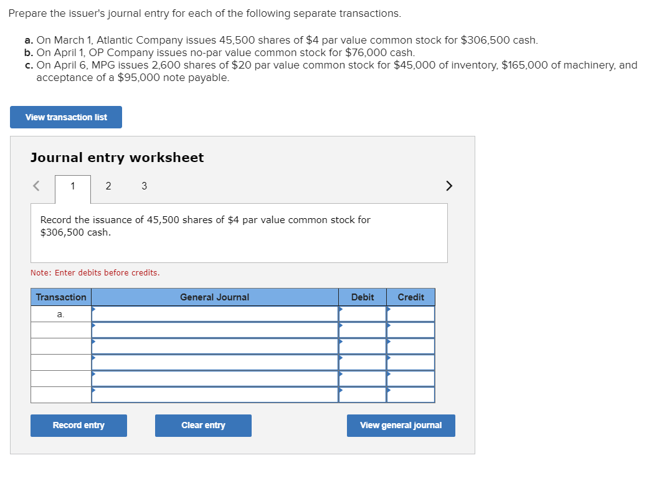Click the credit field of the second row

click(x=410, y=330)
